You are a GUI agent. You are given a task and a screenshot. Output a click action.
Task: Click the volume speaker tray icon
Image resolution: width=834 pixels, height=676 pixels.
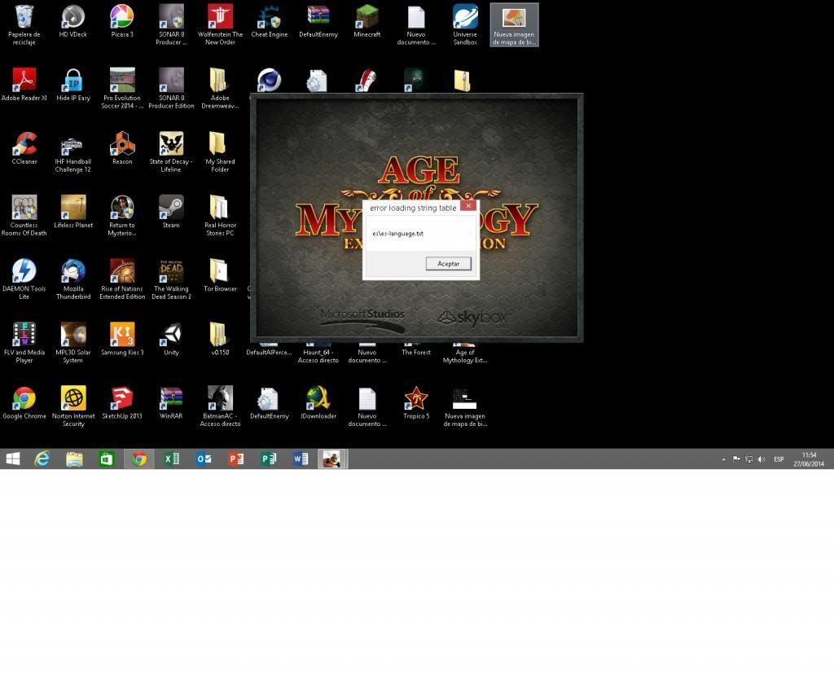[762, 459]
